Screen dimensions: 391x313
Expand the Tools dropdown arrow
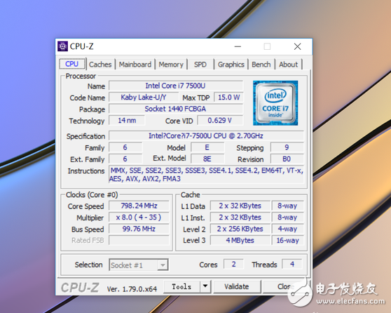pyautogui.click(x=205, y=286)
